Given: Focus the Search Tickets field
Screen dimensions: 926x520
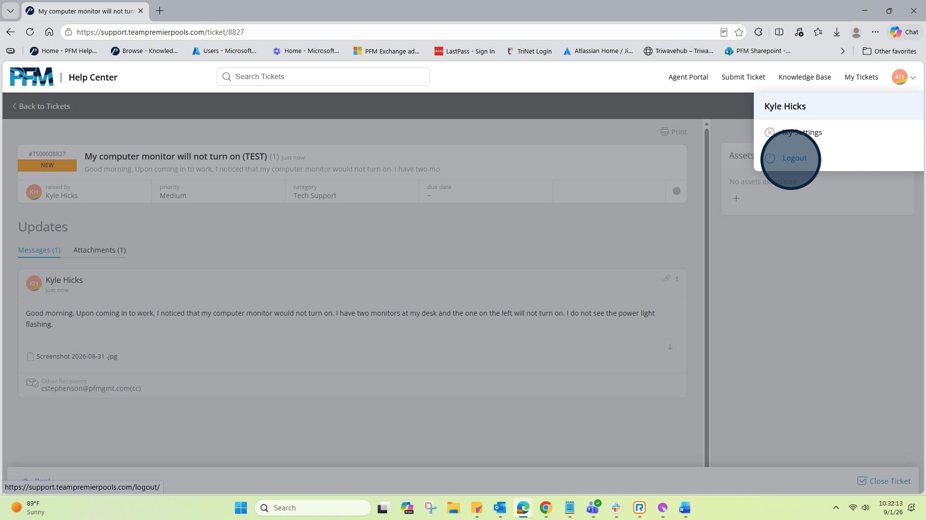Looking at the screenshot, I should coord(323,77).
